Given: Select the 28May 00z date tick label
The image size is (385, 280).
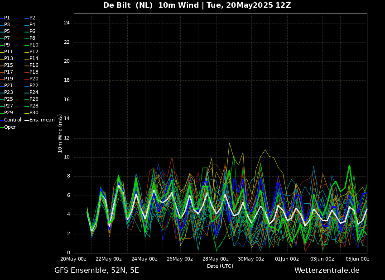Looking at the screenshot, I should 215,259.
